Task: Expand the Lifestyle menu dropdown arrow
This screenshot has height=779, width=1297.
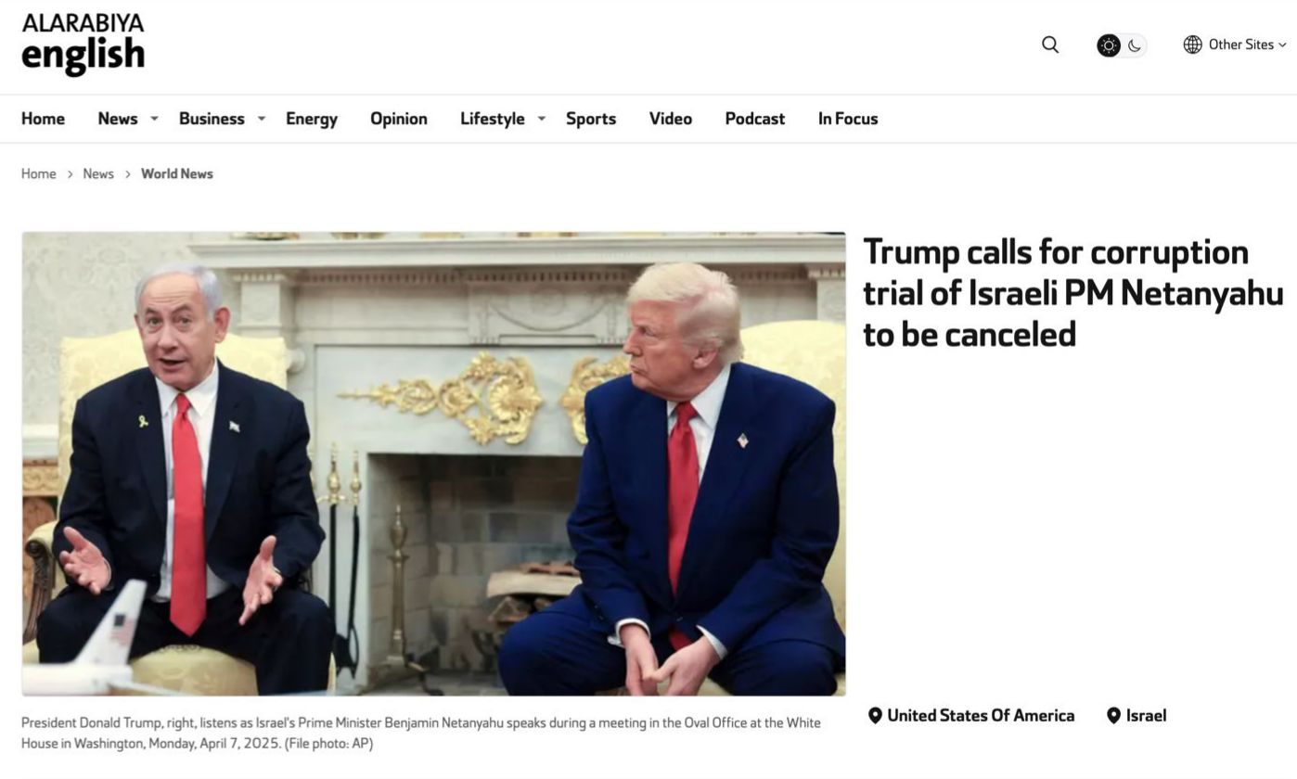Action: 542,119
